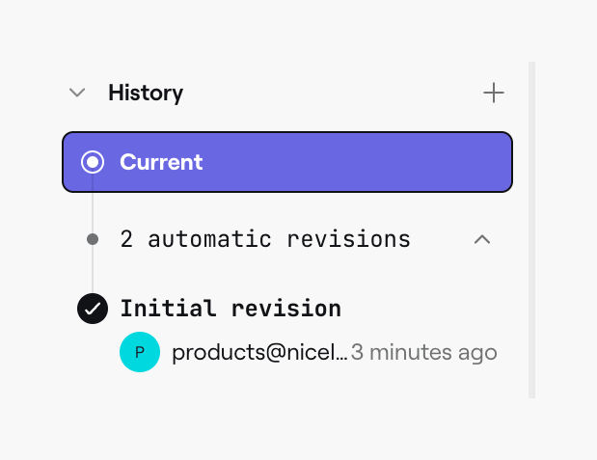Image resolution: width=597 pixels, height=460 pixels.
Task: Click the 3 minutes ago timestamp
Action: click(424, 352)
